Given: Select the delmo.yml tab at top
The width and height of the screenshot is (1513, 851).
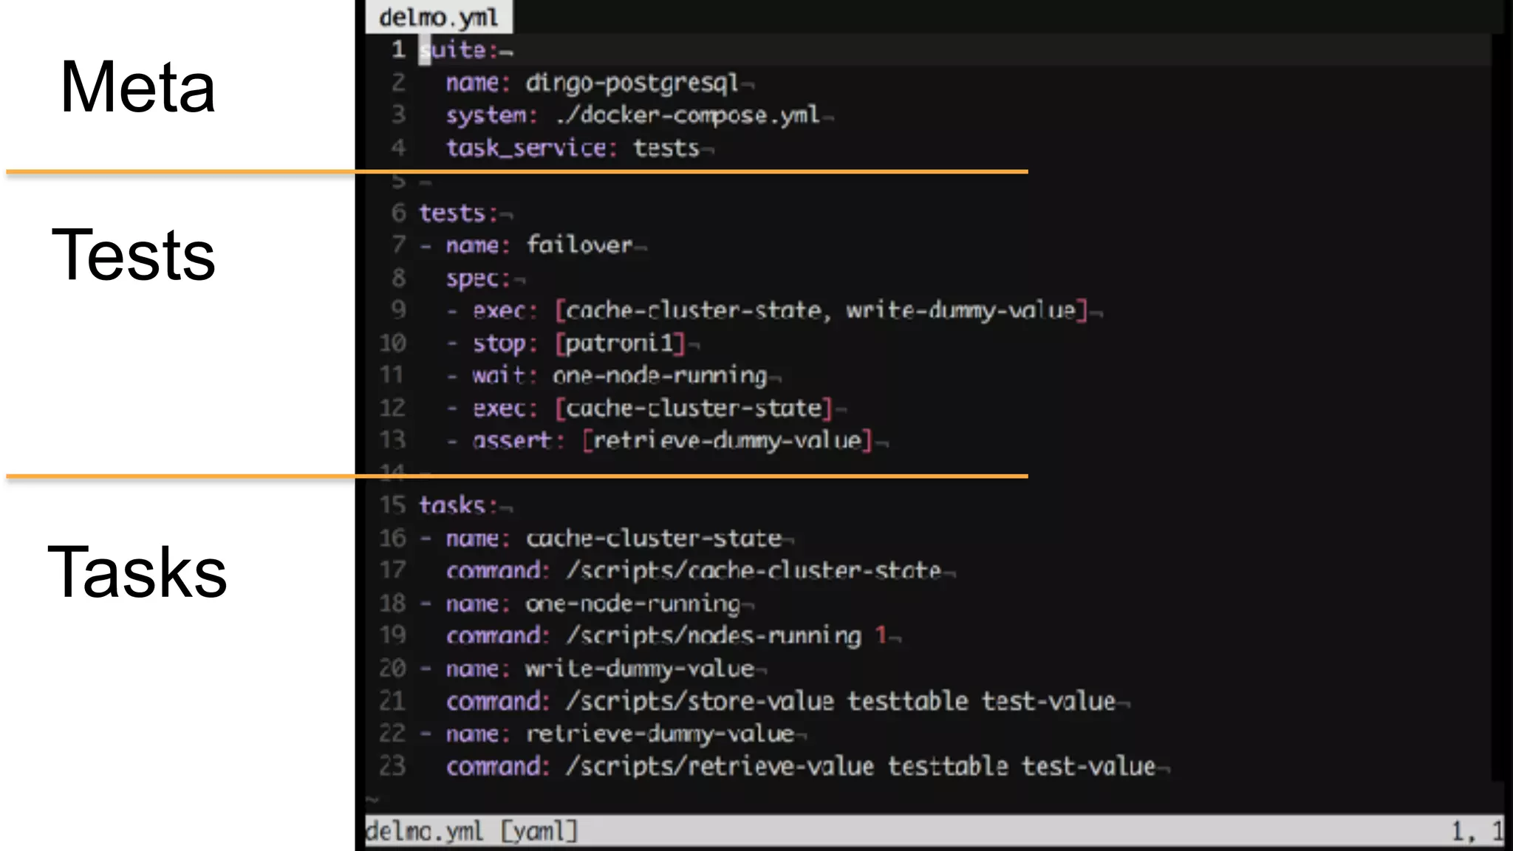Looking at the screenshot, I should (x=438, y=17).
